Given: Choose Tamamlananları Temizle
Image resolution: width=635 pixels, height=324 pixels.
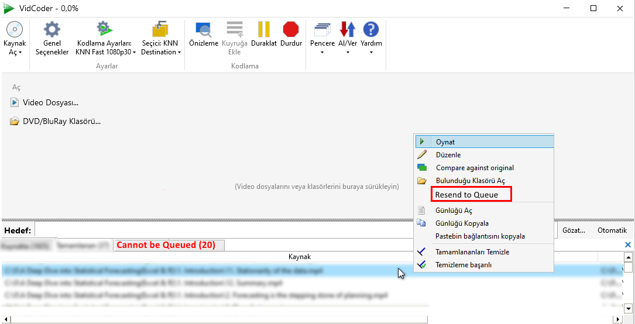Looking at the screenshot, I should [485, 252].
